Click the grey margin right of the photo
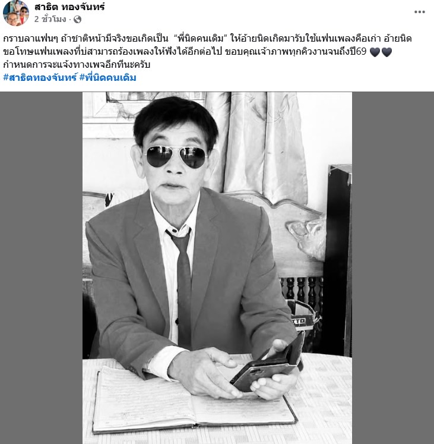 coord(393,268)
